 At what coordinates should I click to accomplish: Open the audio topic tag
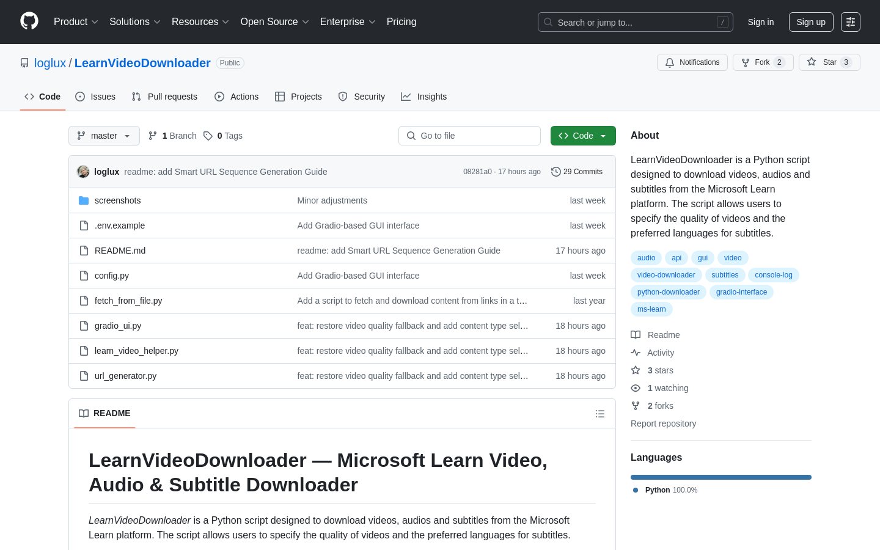pyautogui.click(x=646, y=258)
